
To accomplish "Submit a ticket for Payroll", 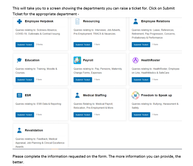I will (x=83, y=80).
